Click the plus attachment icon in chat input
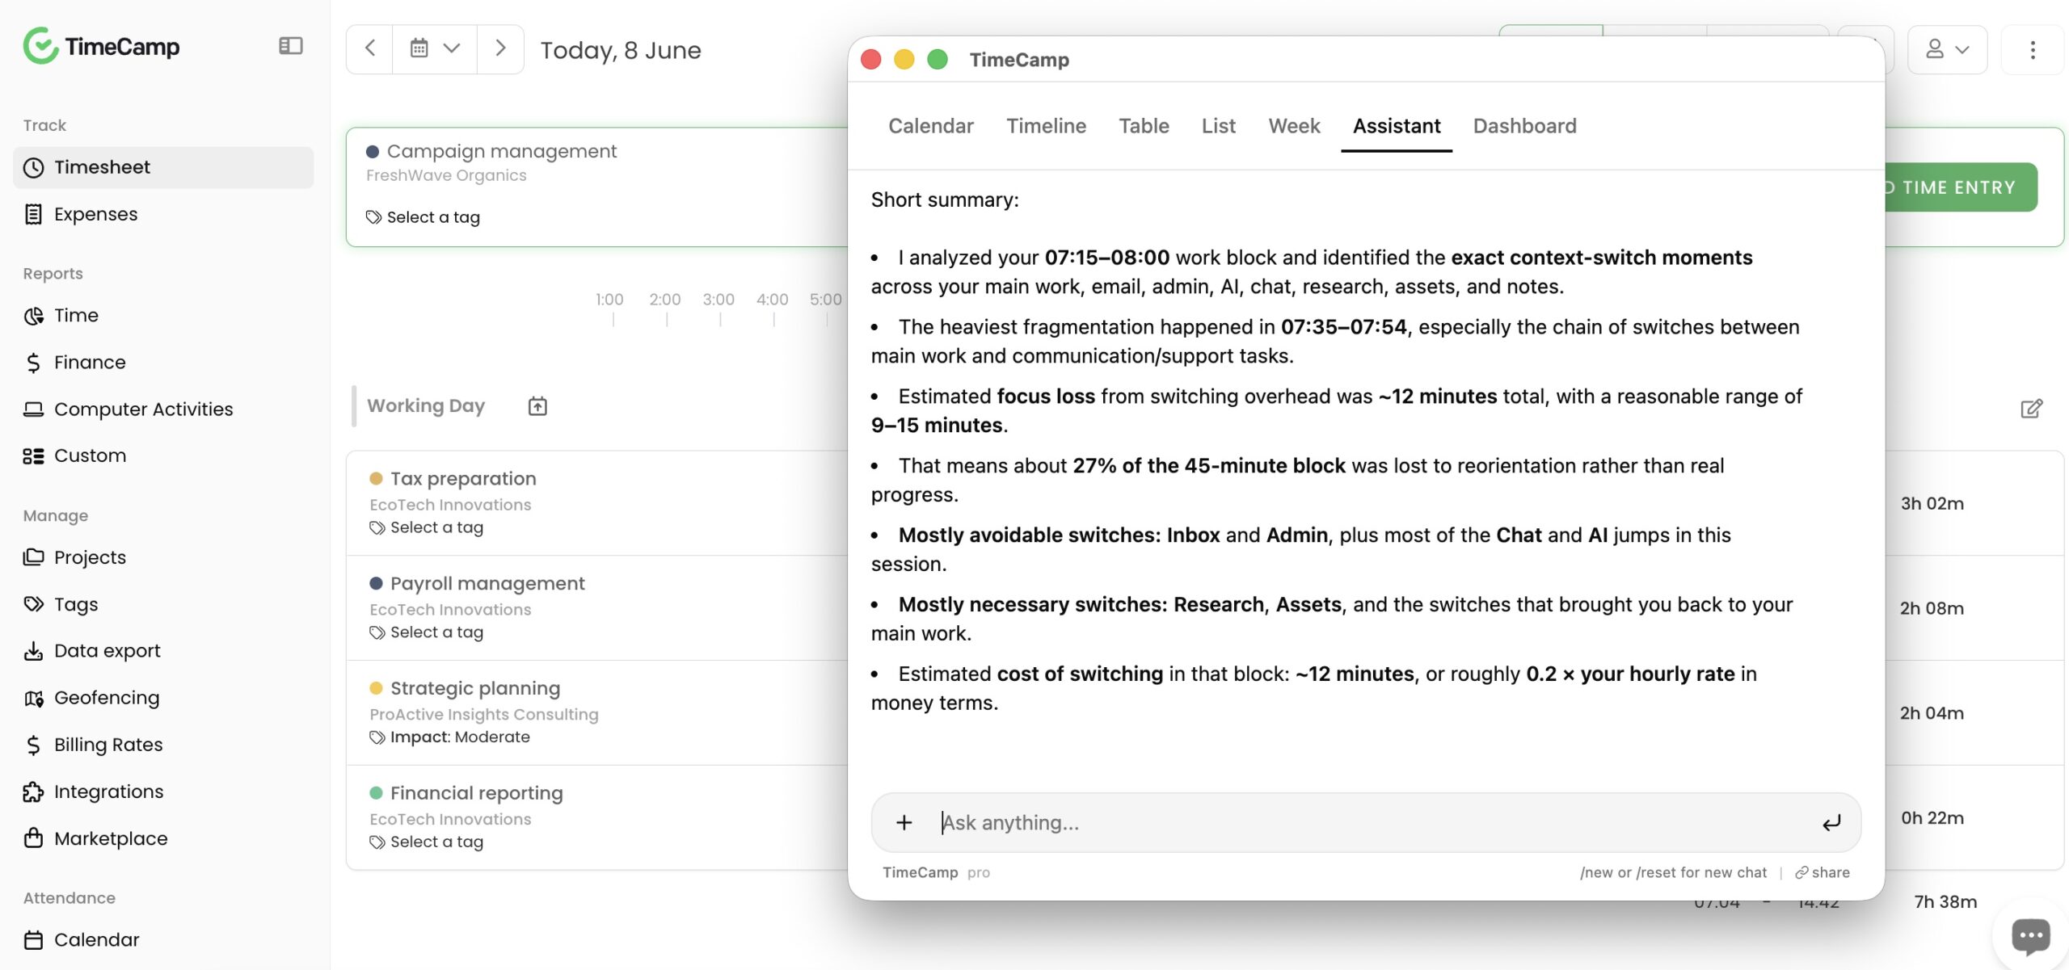This screenshot has width=2069, height=970. (904, 822)
